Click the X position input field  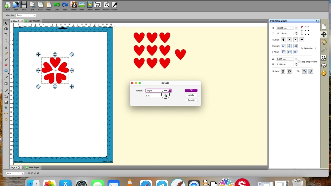(x=285, y=28)
